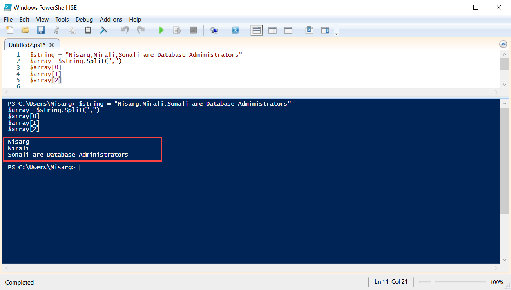The width and height of the screenshot is (511, 290).
Task: Open the toolbar overflow dropdown
Action: [336, 32]
